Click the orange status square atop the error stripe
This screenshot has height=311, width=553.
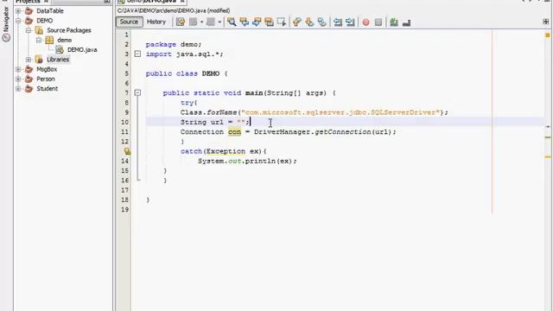547,35
